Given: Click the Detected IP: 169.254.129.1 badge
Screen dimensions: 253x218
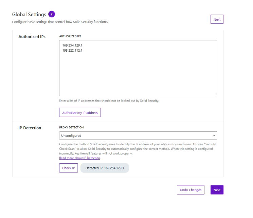Looking at the screenshot, I should [x=105, y=168].
